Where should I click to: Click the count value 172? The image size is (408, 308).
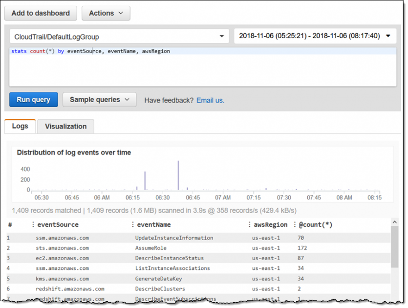point(302,248)
